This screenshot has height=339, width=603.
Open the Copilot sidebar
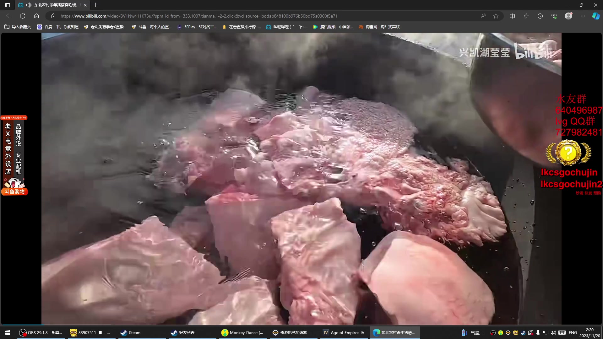click(596, 16)
